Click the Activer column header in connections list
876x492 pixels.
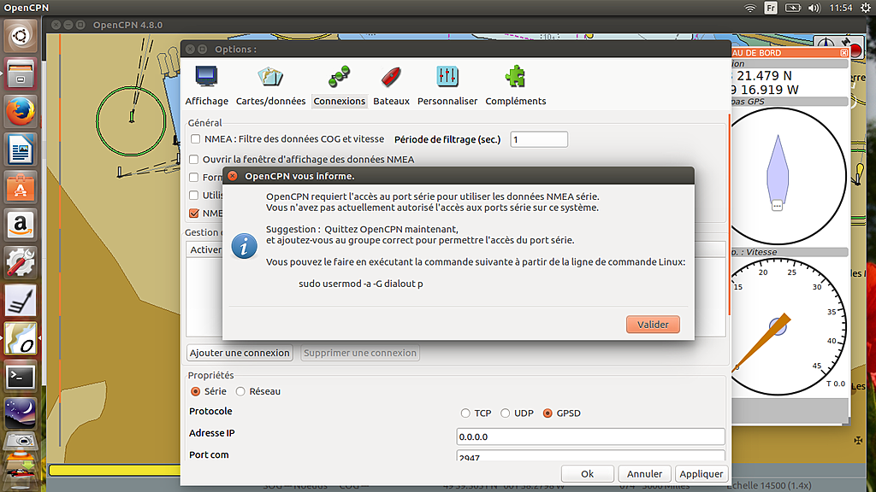pos(205,249)
